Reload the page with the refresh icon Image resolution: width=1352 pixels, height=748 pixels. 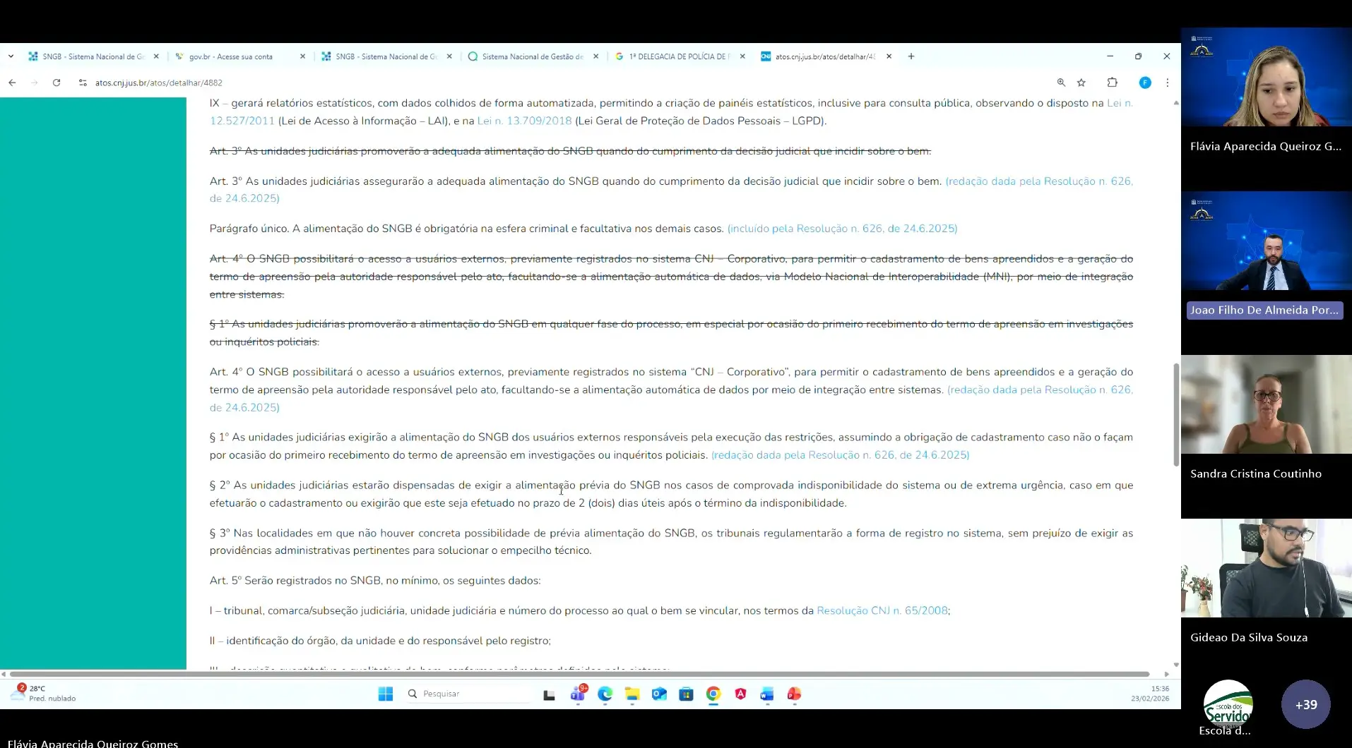[57, 83]
